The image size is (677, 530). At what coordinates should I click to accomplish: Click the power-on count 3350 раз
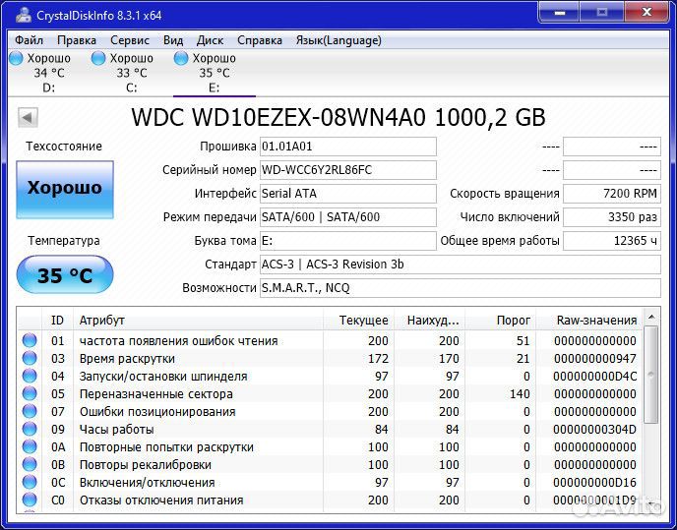[x=612, y=217]
